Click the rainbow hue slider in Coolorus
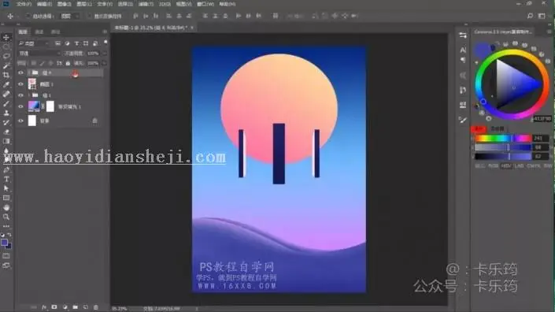The width and height of the screenshot is (555, 312). 502,138
